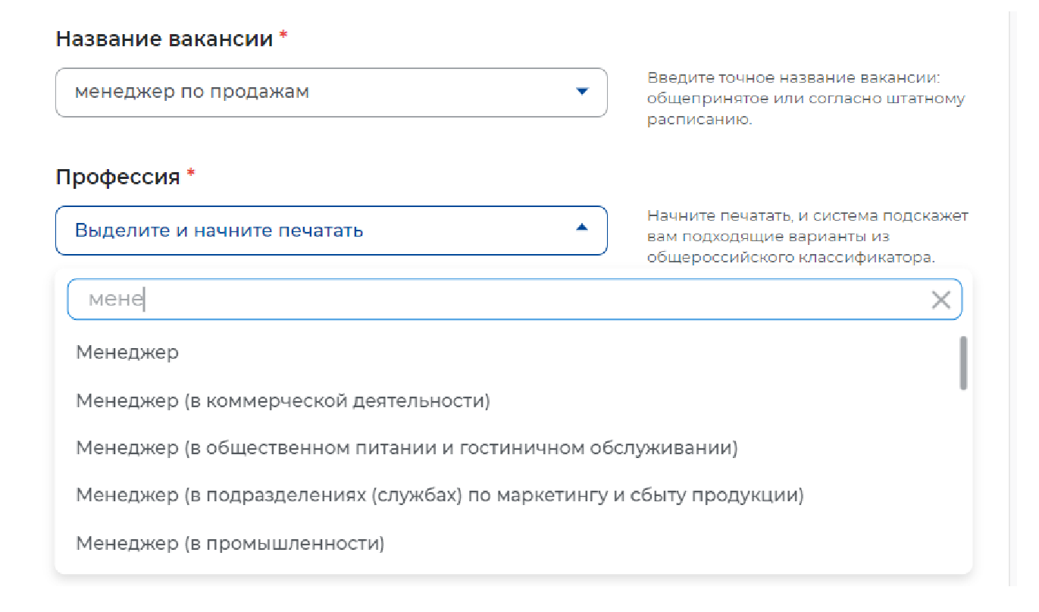Click the vacancy name field 'менеджер по продажам'

[331, 93]
